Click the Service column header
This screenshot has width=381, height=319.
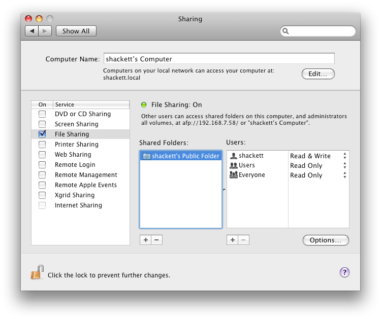tap(91, 104)
